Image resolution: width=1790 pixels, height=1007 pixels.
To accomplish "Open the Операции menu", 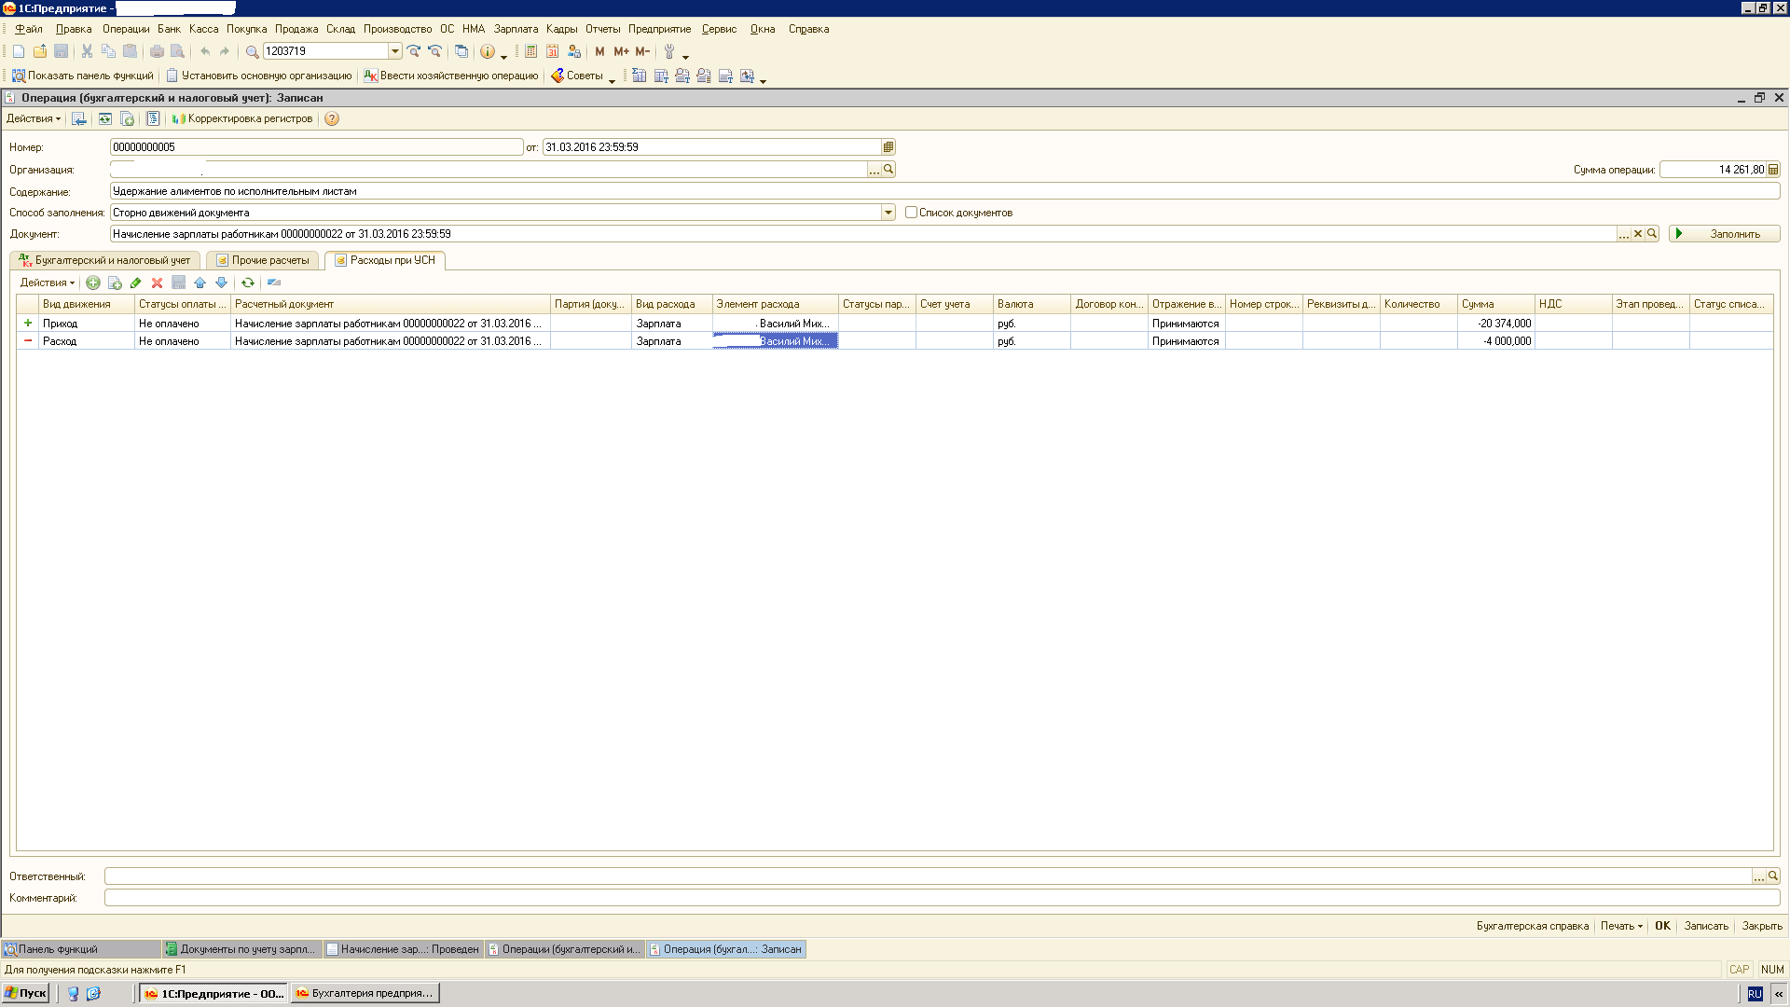I will click(x=126, y=29).
